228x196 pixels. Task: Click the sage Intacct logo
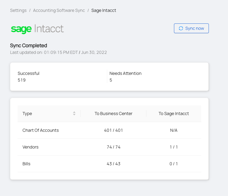(x=37, y=29)
